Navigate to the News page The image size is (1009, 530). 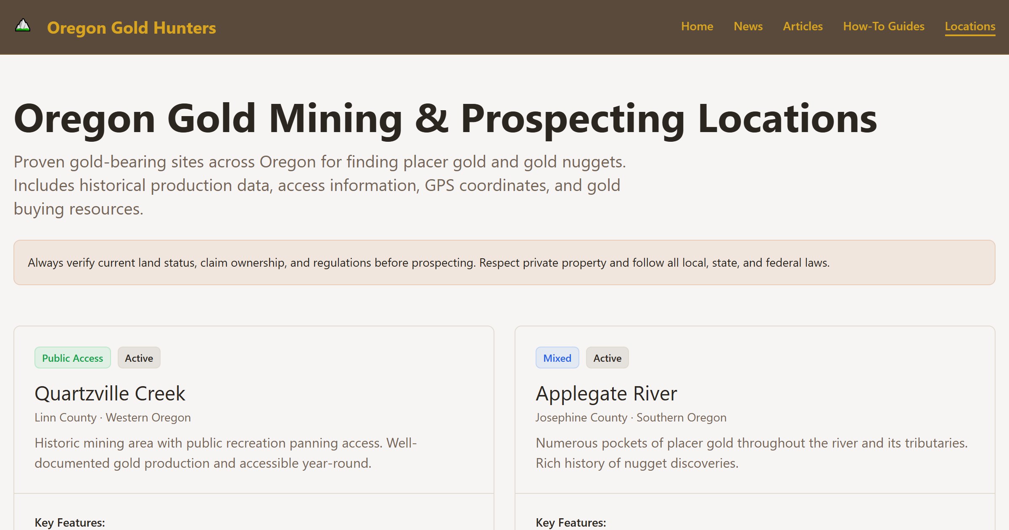748,26
